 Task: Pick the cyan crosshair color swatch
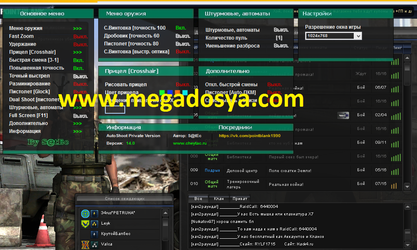[x=185, y=92]
